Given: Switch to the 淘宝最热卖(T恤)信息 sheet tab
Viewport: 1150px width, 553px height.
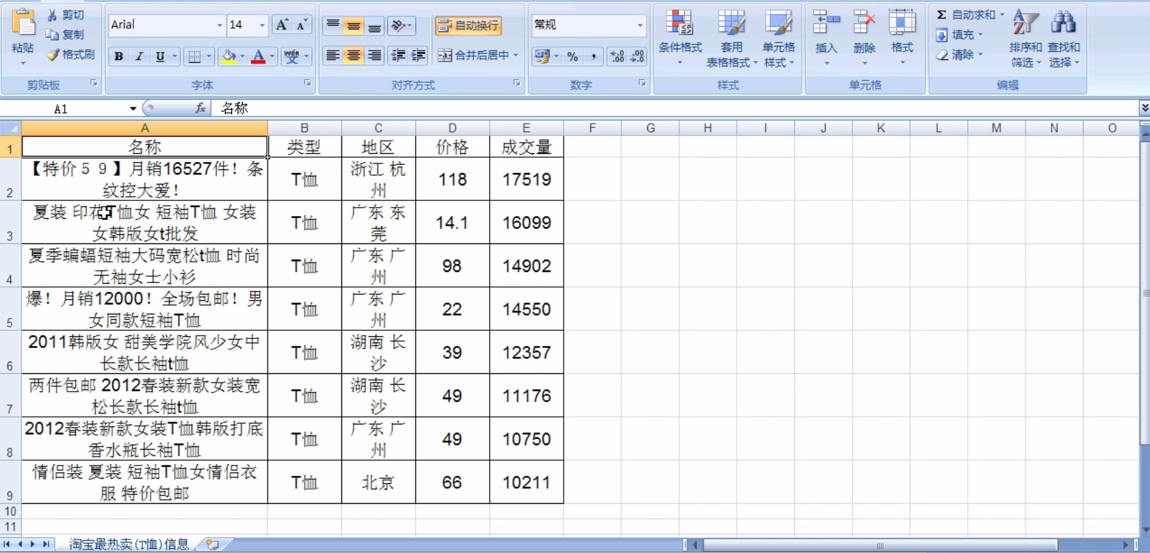Looking at the screenshot, I should click(129, 544).
